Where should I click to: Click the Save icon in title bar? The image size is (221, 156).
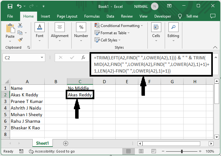tap(10, 6)
